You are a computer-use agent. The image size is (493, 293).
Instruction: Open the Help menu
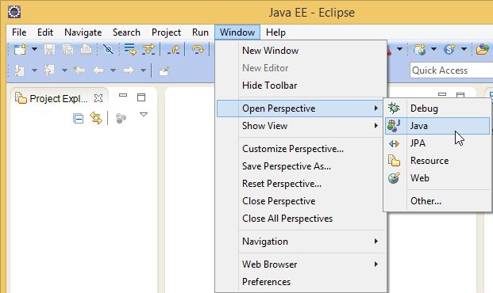click(275, 32)
